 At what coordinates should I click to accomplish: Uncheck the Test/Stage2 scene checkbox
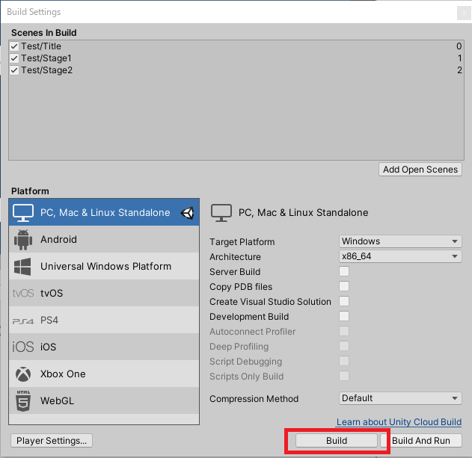point(14,70)
